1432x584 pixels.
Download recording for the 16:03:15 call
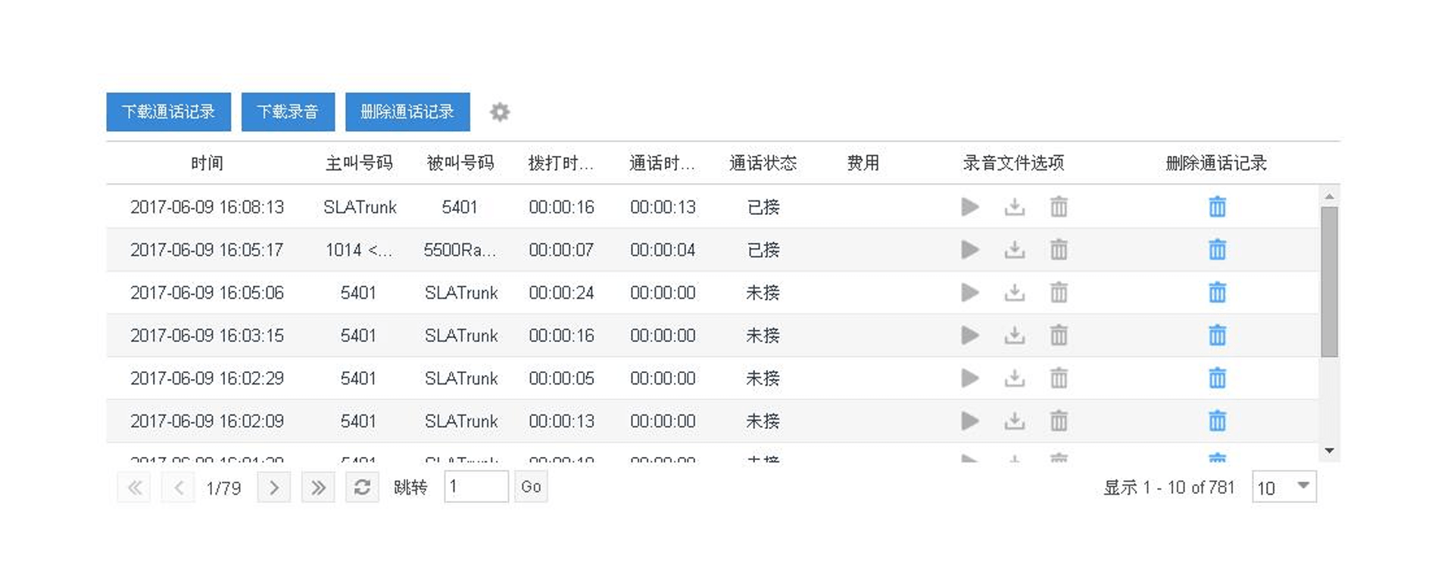[x=1015, y=335]
